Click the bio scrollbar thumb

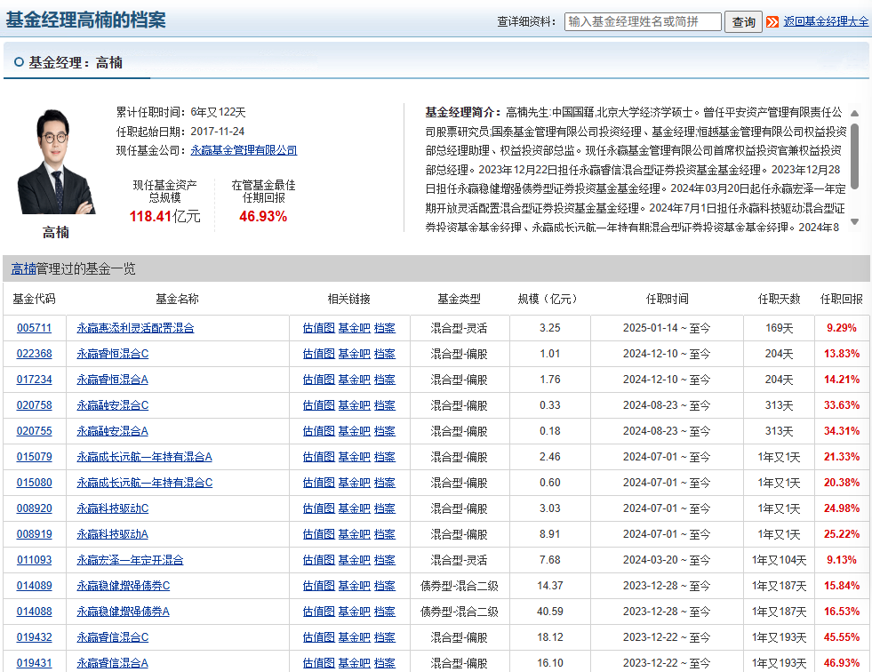[855, 156]
